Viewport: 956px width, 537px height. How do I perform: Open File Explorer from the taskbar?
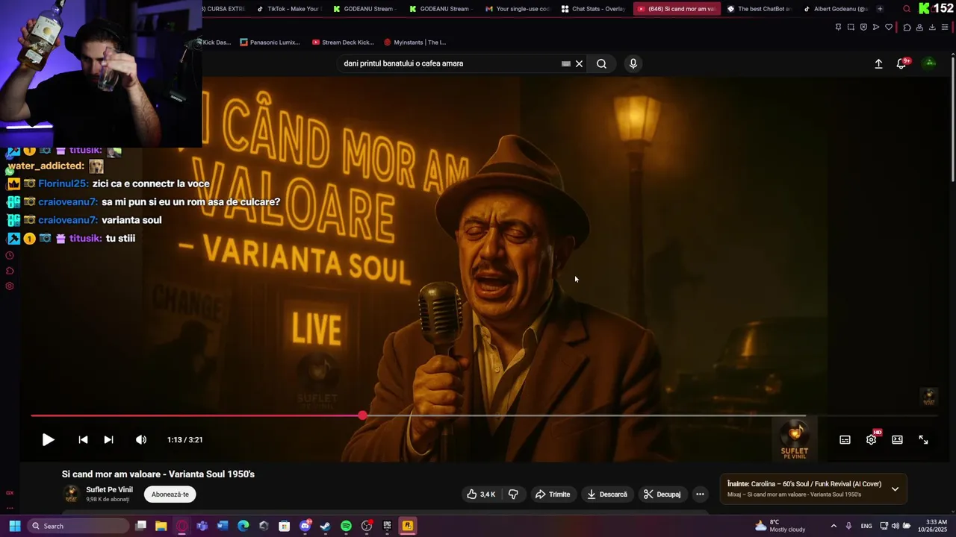click(x=161, y=526)
